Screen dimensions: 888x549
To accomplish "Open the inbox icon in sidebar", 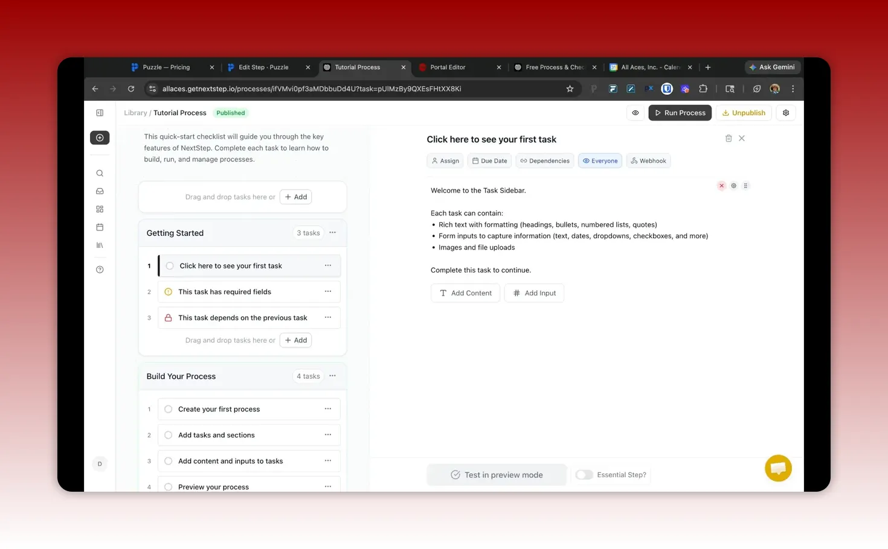I will [x=99, y=191].
